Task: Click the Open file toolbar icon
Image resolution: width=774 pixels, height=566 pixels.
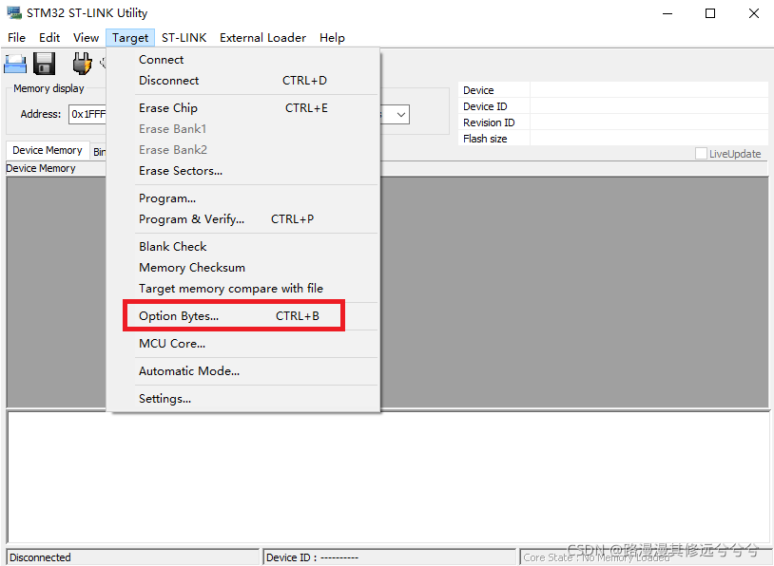Action: click(15, 64)
